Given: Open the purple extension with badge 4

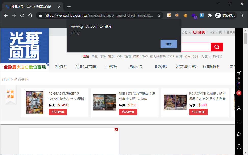Looking at the screenshot, I should pyautogui.click(x=194, y=16).
